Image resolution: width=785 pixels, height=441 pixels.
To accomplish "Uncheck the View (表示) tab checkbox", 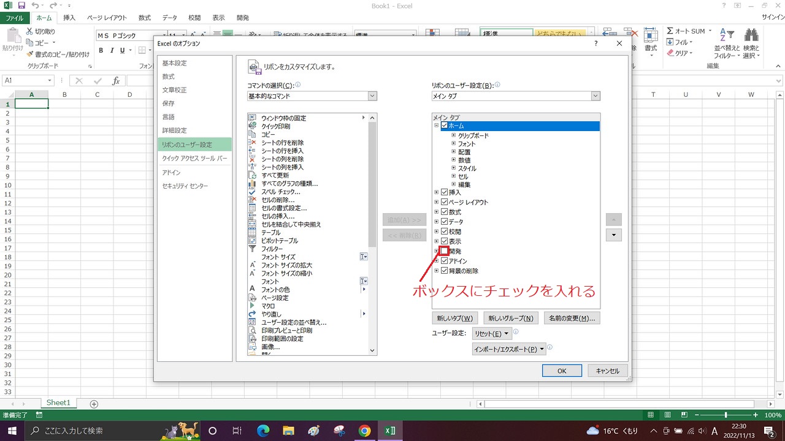I will pyautogui.click(x=445, y=241).
